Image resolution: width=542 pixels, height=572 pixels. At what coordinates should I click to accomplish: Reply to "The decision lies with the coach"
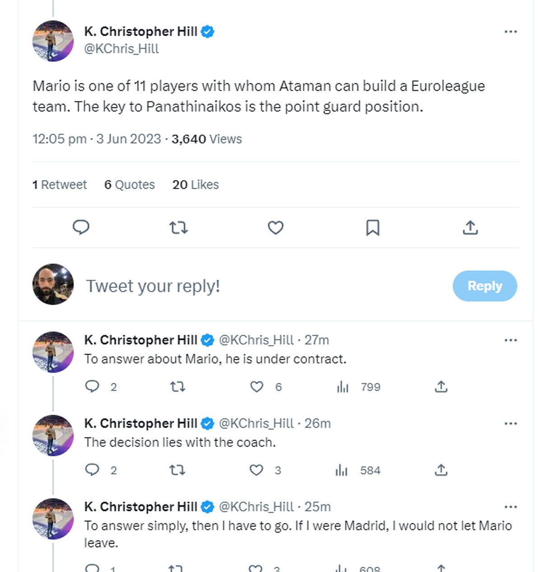[x=92, y=470]
